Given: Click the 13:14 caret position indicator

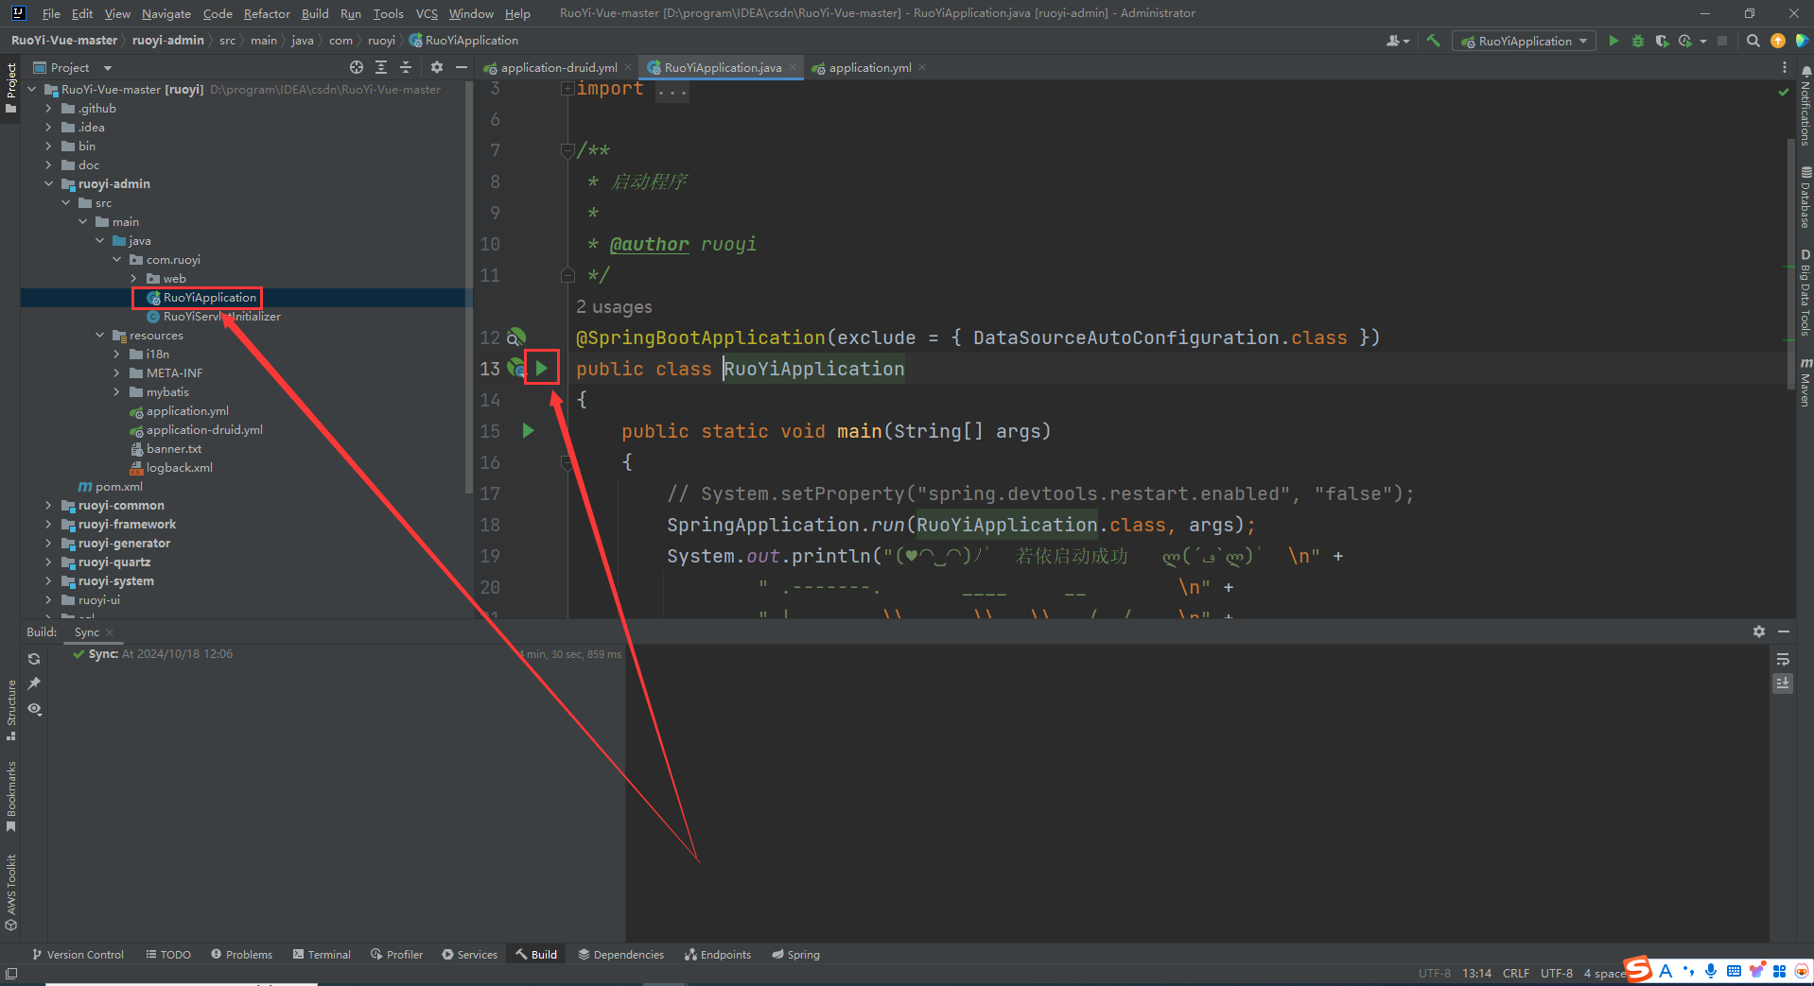Looking at the screenshot, I should pos(1476,973).
